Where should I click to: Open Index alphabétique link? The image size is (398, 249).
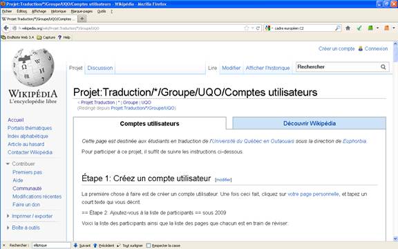28,136
